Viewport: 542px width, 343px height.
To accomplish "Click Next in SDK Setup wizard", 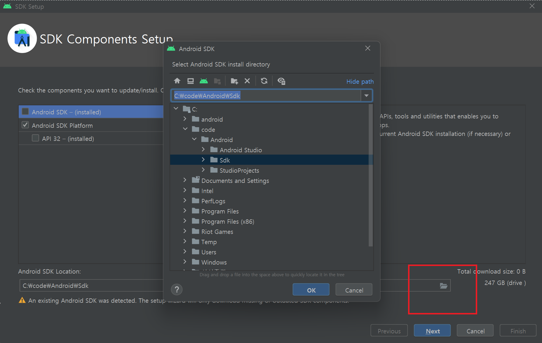I will (x=432, y=331).
